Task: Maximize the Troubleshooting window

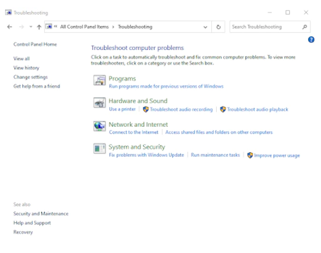Action: click(x=288, y=13)
